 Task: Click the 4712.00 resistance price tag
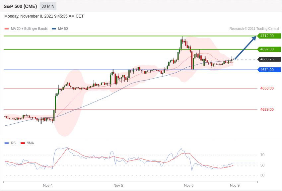269,36
